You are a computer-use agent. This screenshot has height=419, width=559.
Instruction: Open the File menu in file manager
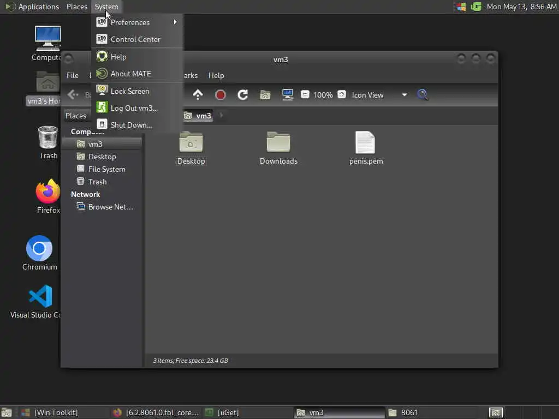[x=73, y=75]
